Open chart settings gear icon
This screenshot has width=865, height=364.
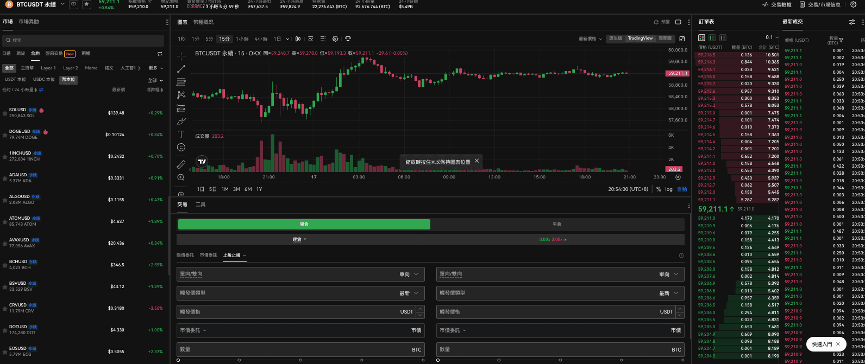[x=335, y=39]
